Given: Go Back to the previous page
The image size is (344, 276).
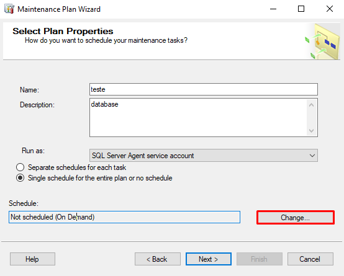Looking at the screenshot, I should click(158, 259).
